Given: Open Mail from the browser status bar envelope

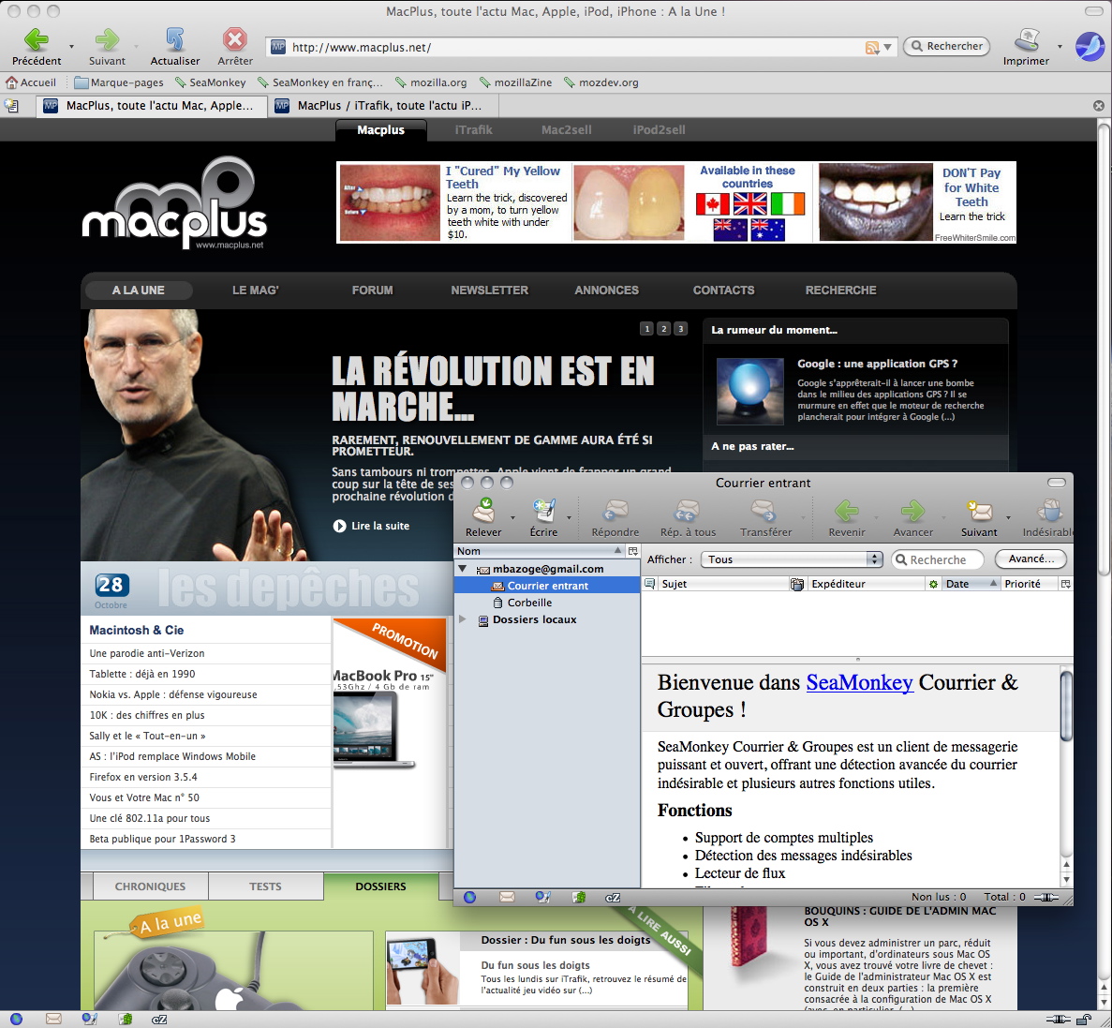Looking at the screenshot, I should [x=54, y=1020].
